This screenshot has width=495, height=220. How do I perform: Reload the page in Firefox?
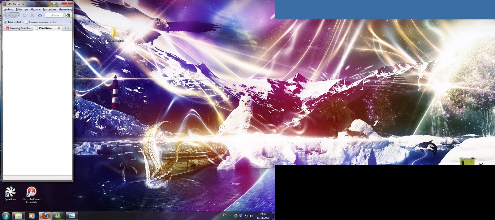pos(24,15)
